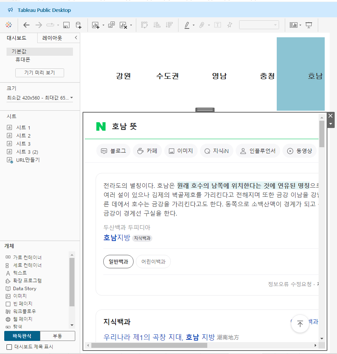Select 웹 페이지 object
The image size is (337, 354).
coord(23,319)
